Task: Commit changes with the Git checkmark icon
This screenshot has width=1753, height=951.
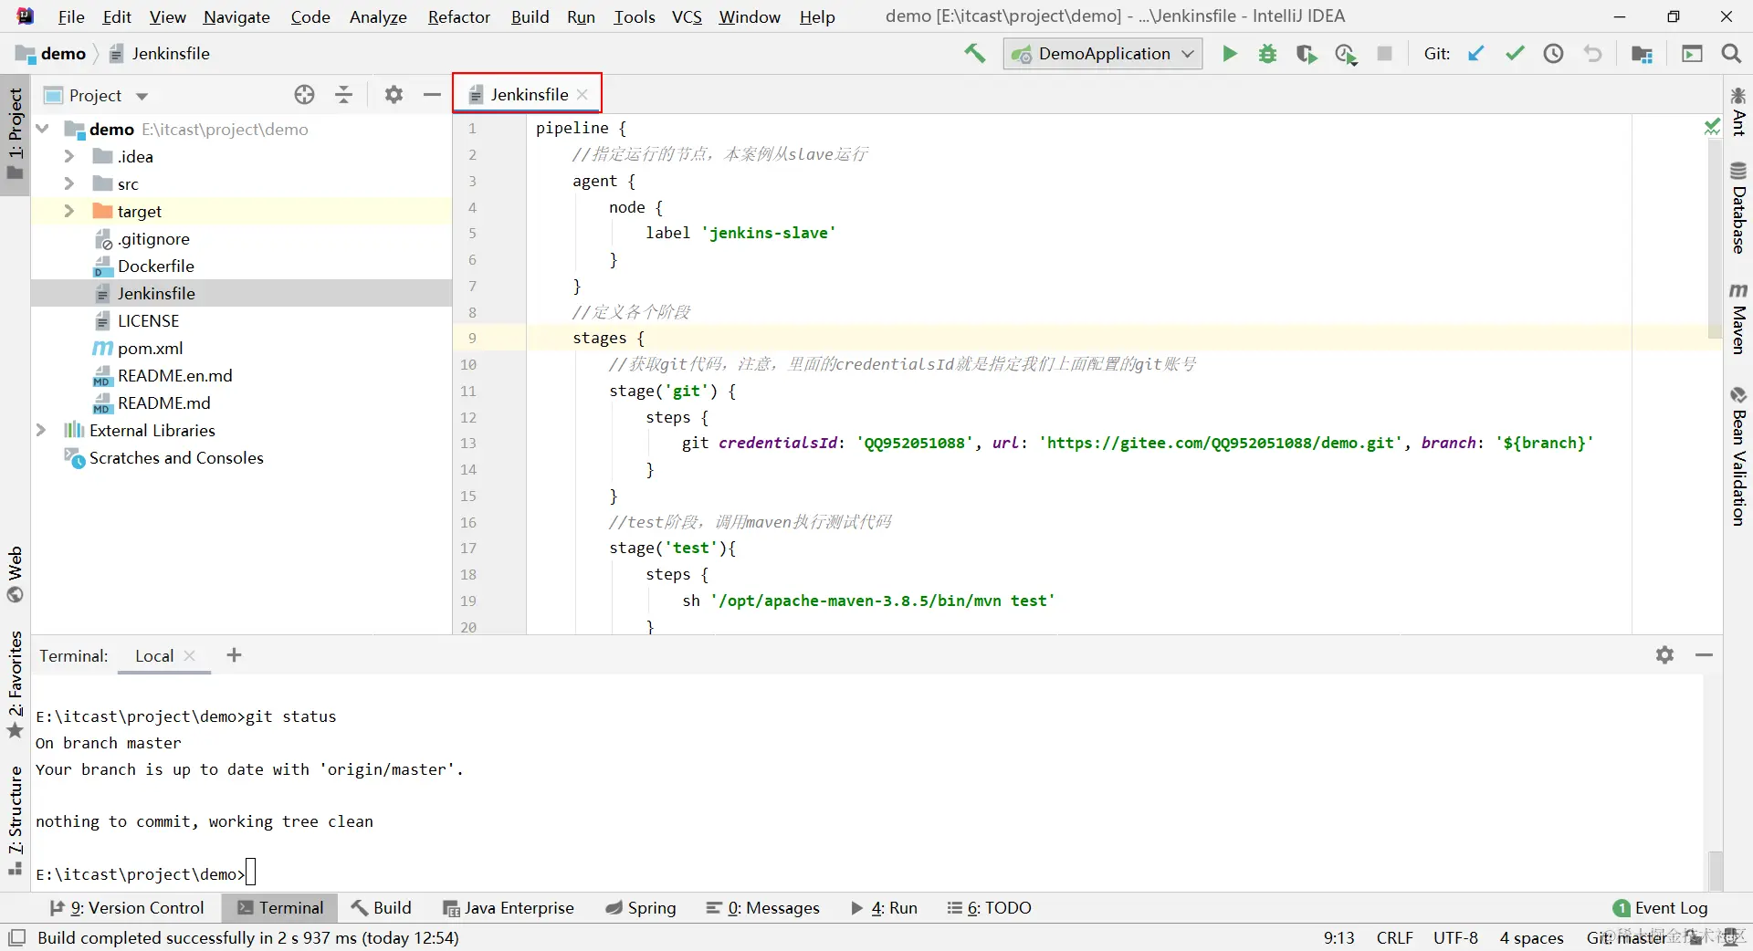Action: pyautogui.click(x=1515, y=54)
